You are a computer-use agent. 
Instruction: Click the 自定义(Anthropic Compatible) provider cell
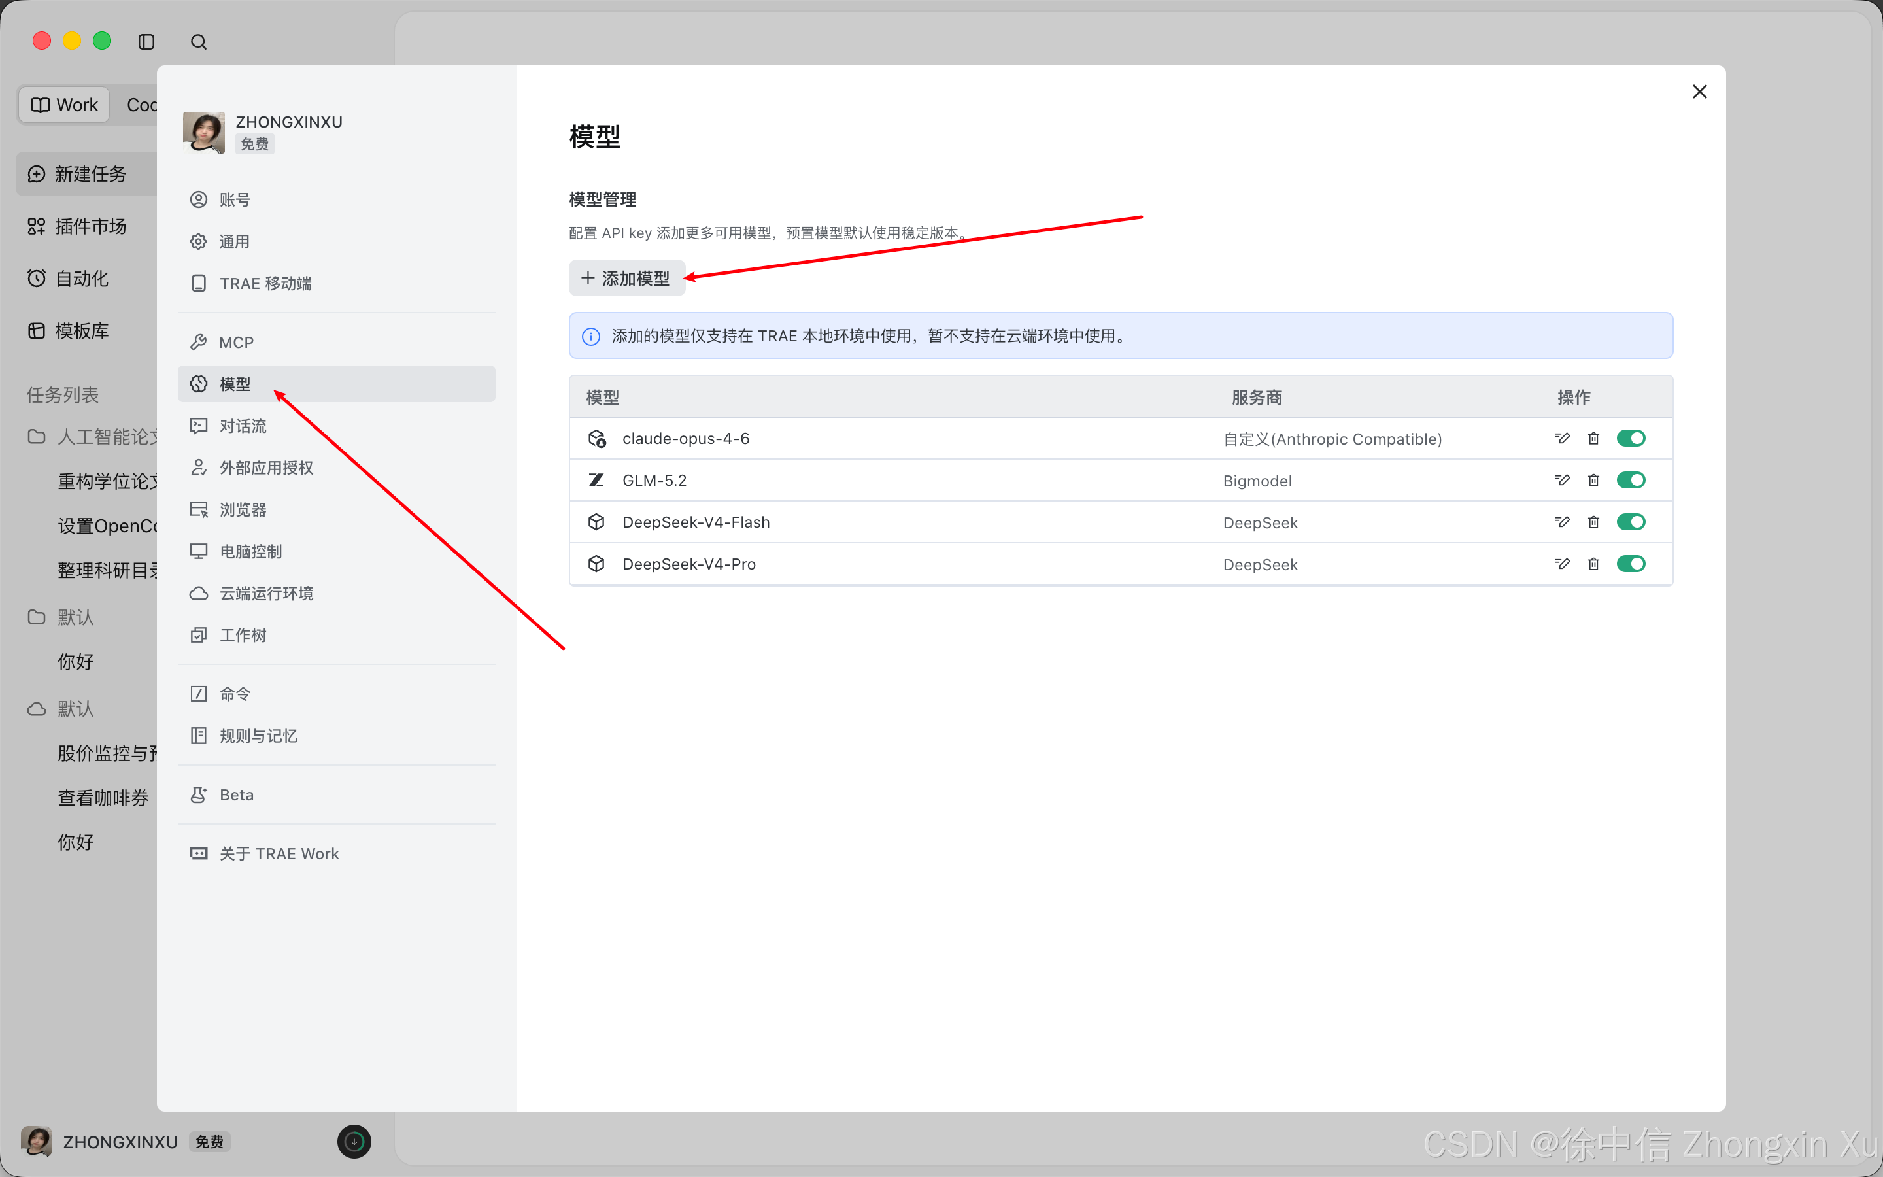coord(1332,439)
